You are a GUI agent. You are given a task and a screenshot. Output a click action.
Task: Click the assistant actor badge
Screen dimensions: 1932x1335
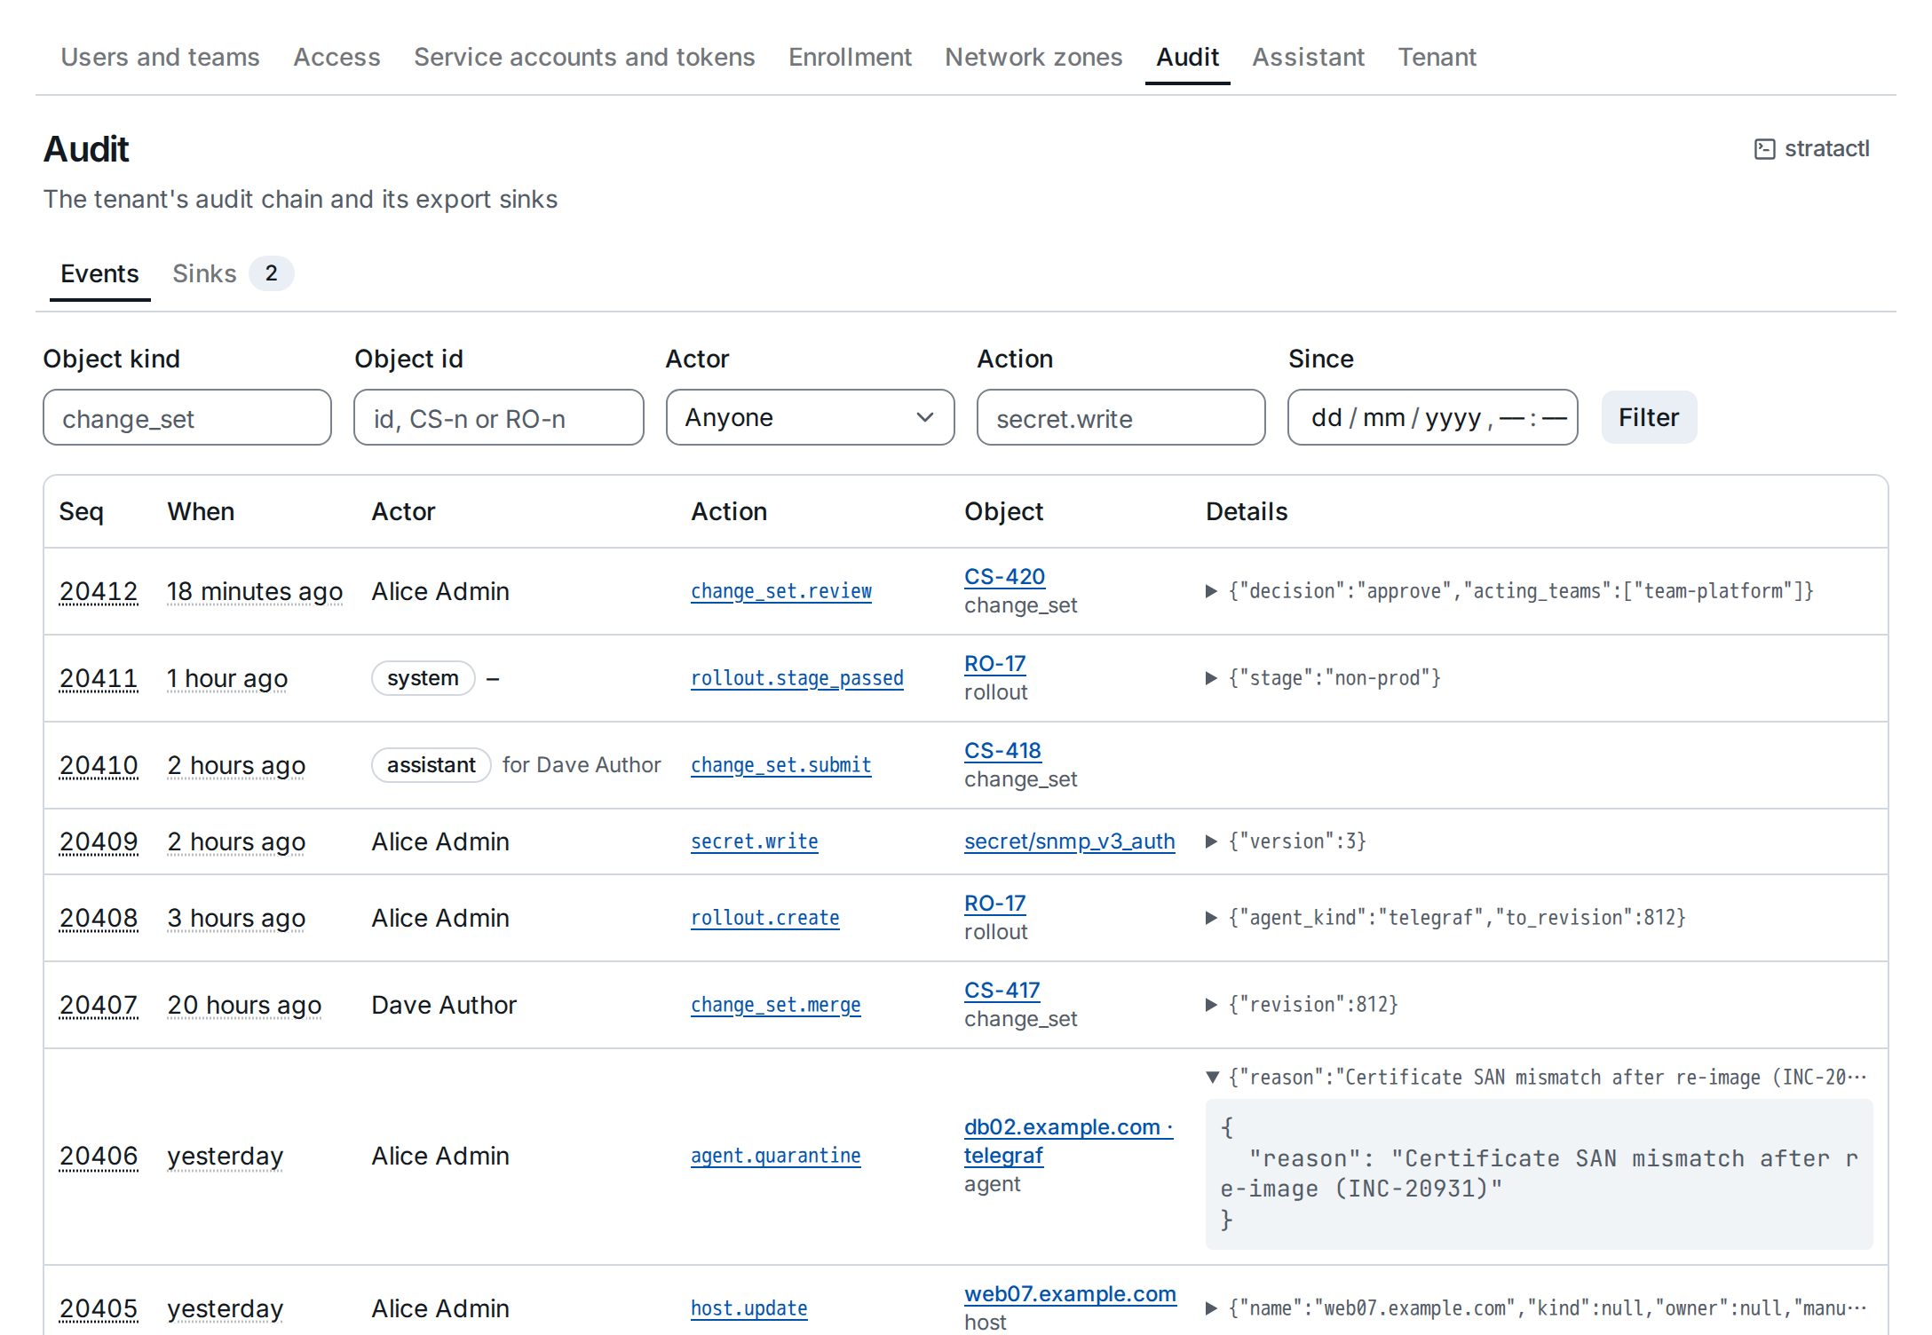[x=431, y=765]
